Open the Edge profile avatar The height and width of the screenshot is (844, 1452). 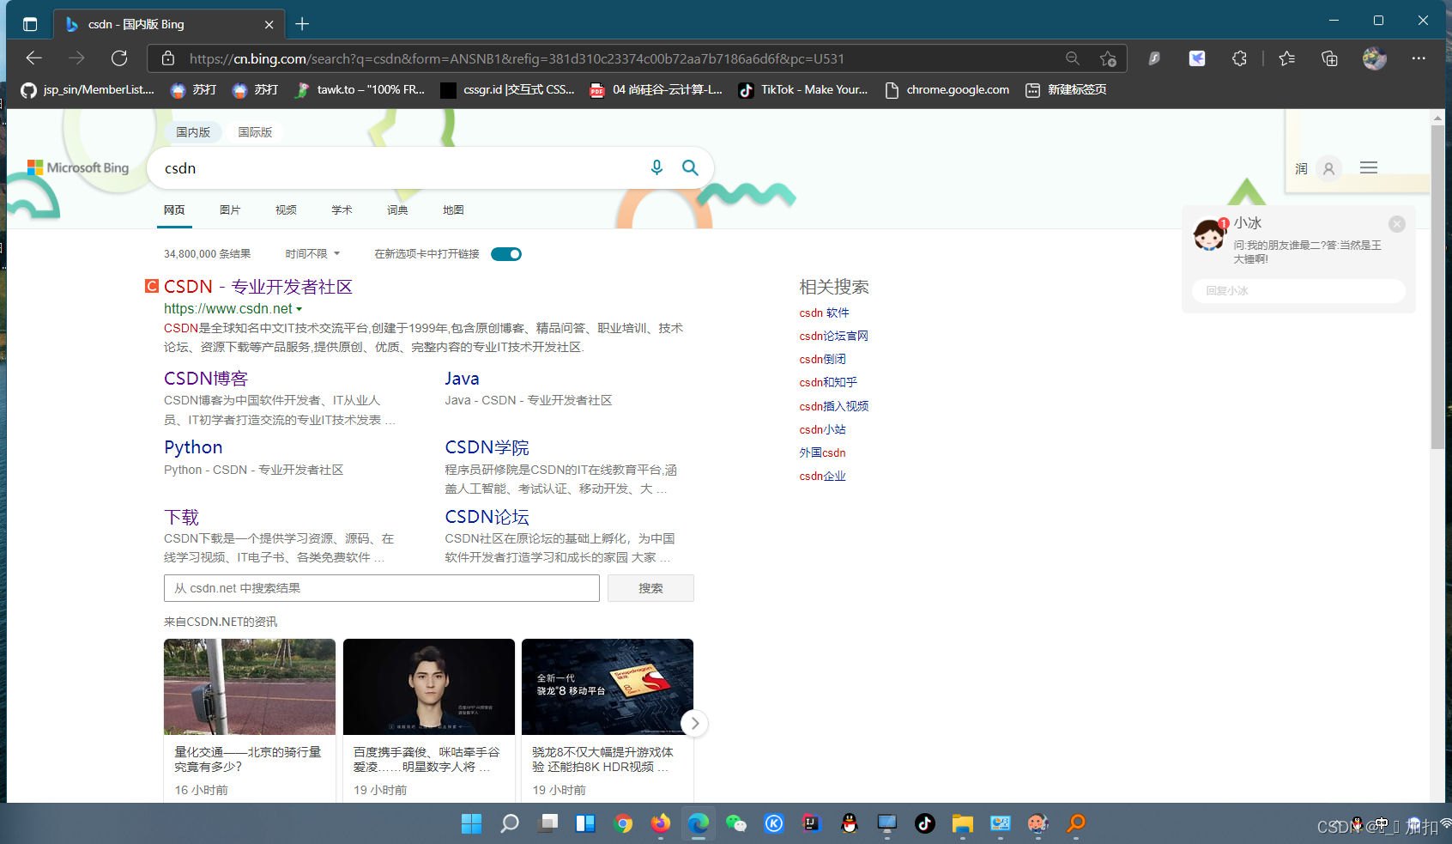tap(1375, 58)
